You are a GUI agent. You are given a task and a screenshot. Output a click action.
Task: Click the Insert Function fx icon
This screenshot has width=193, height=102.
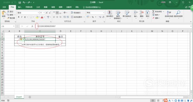click(x=32, y=26)
